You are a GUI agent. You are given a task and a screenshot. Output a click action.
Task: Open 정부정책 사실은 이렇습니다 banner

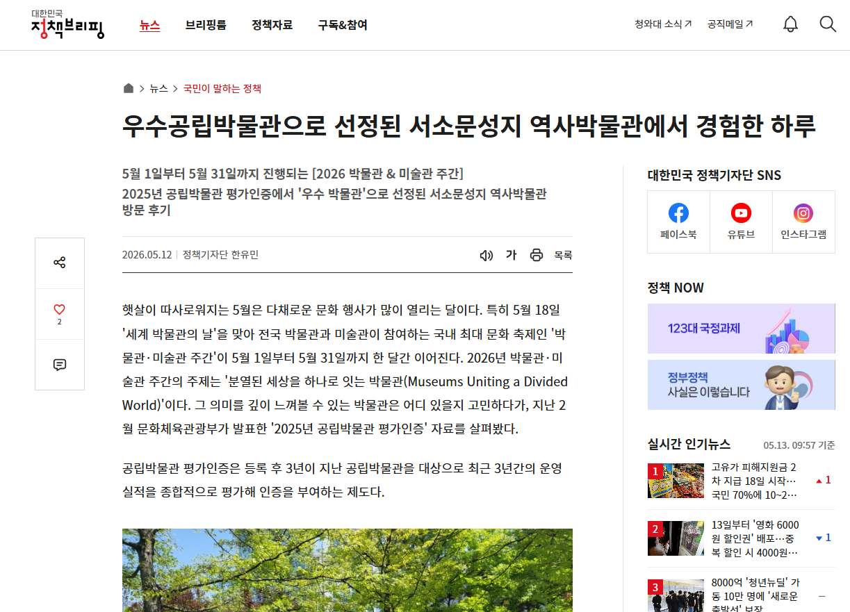pyautogui.click(x=741, y=385)
